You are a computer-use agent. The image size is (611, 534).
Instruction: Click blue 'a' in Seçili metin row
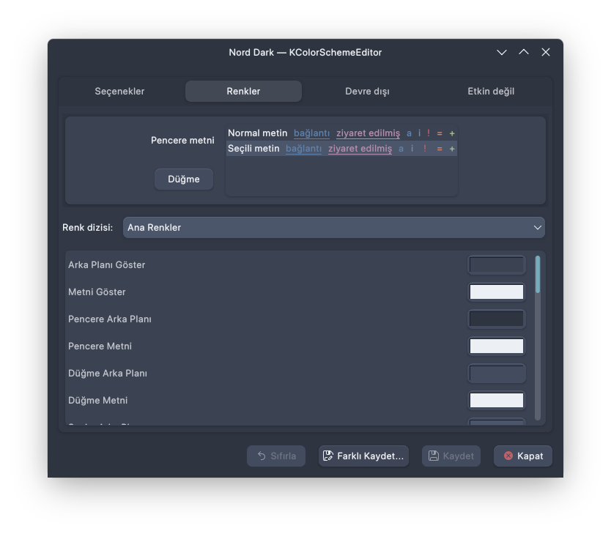coord(401,149)
